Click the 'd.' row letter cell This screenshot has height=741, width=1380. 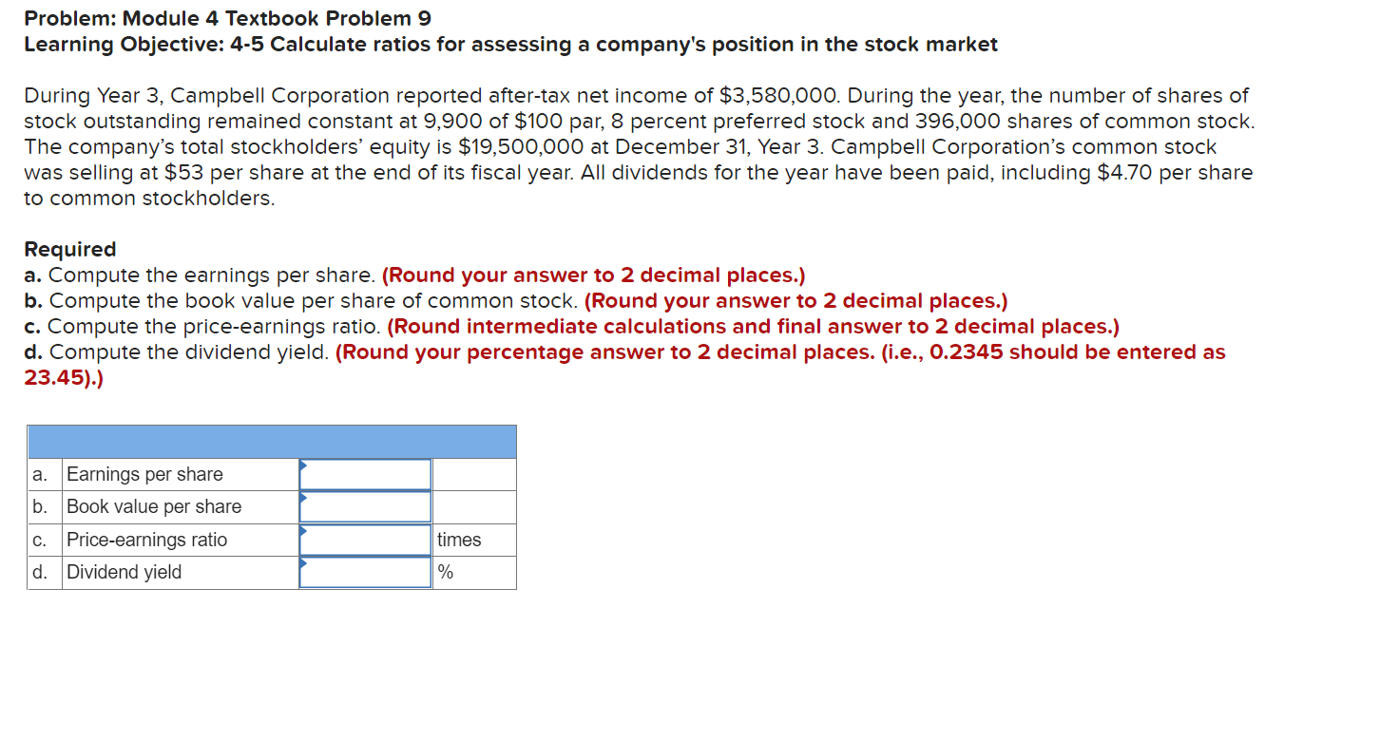point(45,572)
